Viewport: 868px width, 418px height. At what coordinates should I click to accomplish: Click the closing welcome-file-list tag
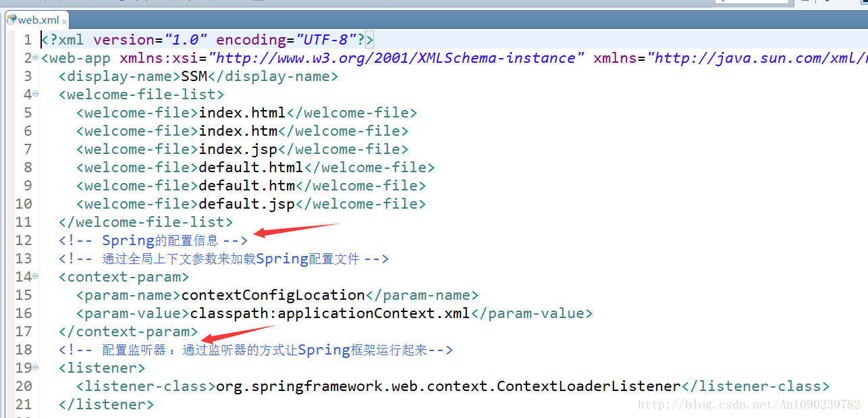click(x=146, y=222)
